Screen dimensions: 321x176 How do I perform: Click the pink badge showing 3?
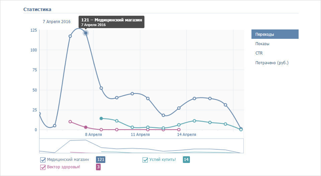[x=98, y=167]
